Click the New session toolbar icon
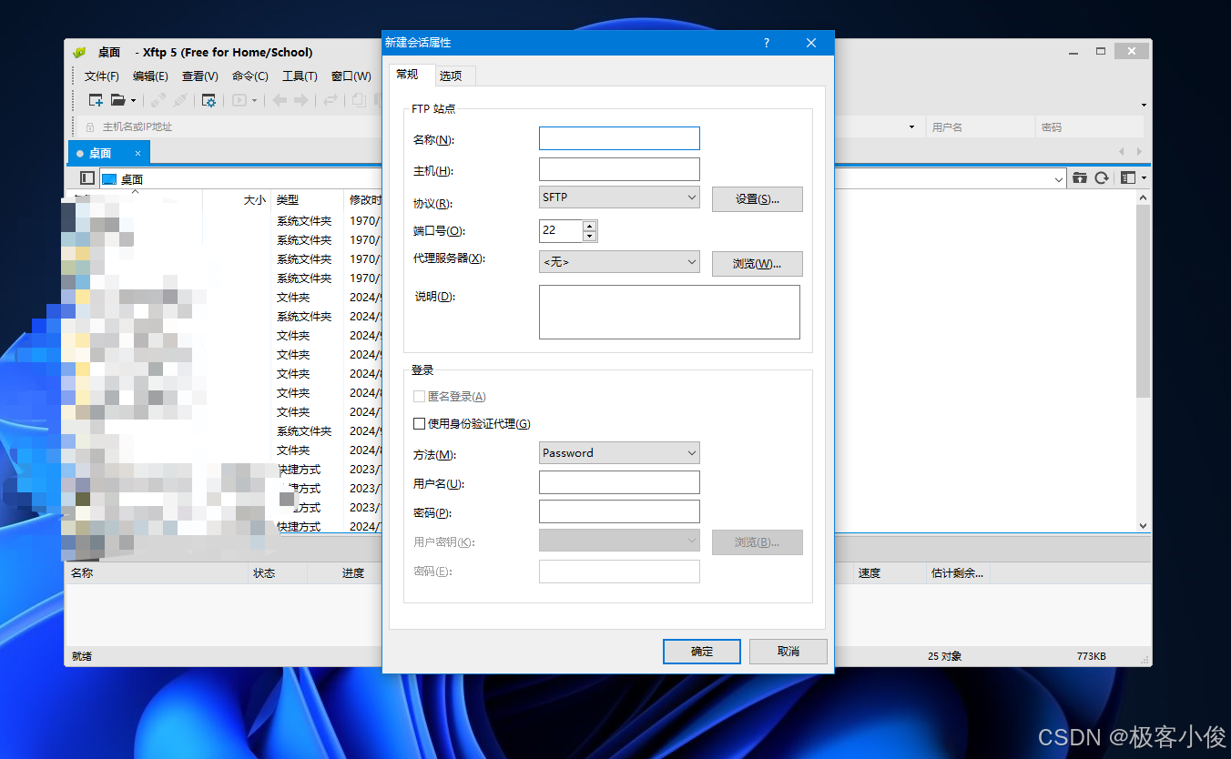The width and height of the screenshot is (1231, 759). click(x=96, y=100)
